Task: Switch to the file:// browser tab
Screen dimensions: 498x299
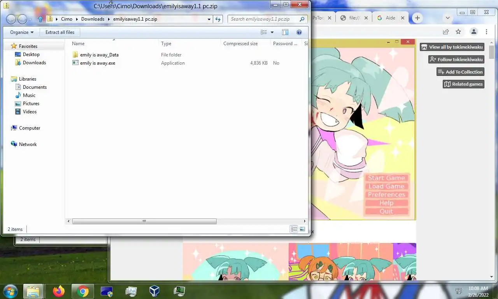Action: [x=354, y=18]
